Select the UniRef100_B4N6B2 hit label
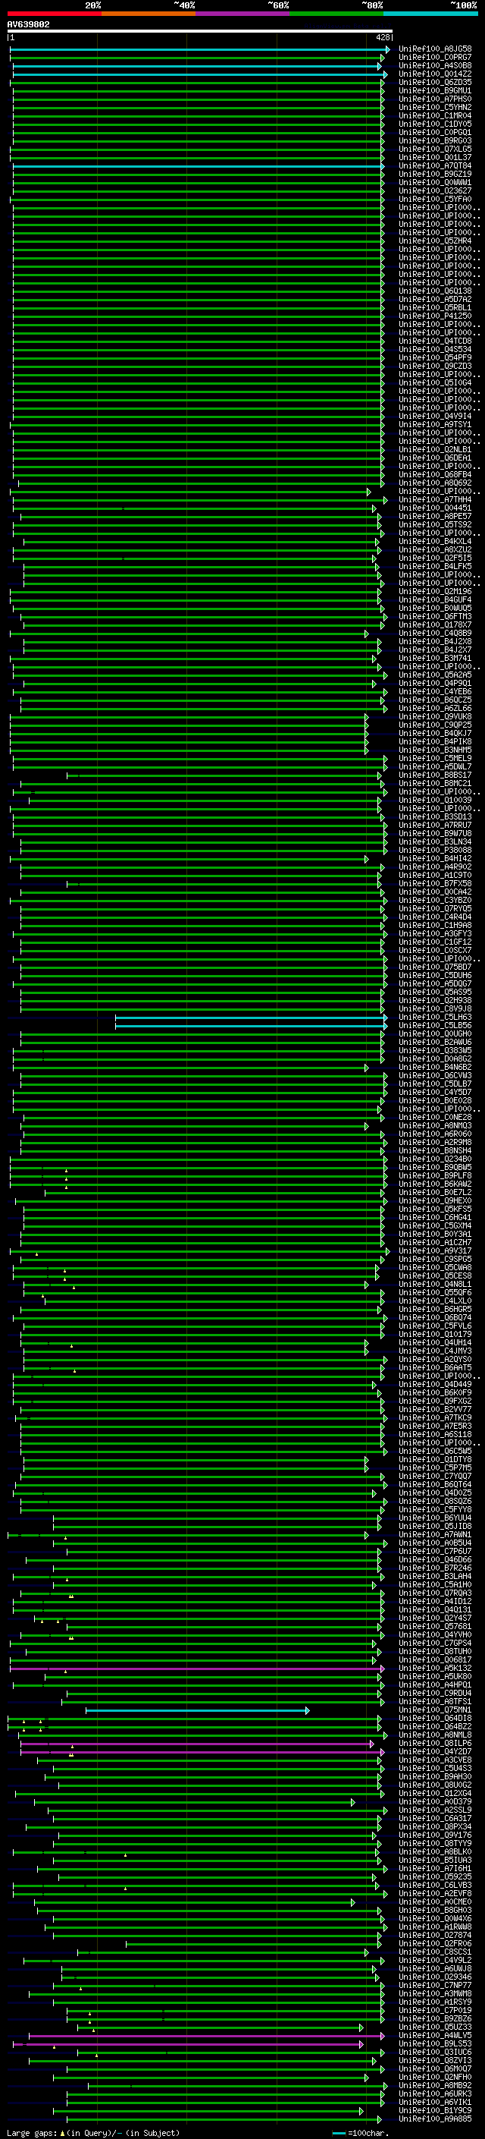Viewport: 485px width, 2139px height. click(435, 1067)
